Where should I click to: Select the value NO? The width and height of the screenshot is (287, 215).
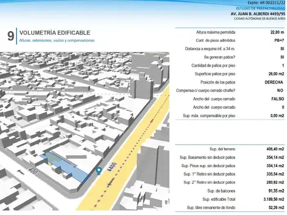click(280, 91)
